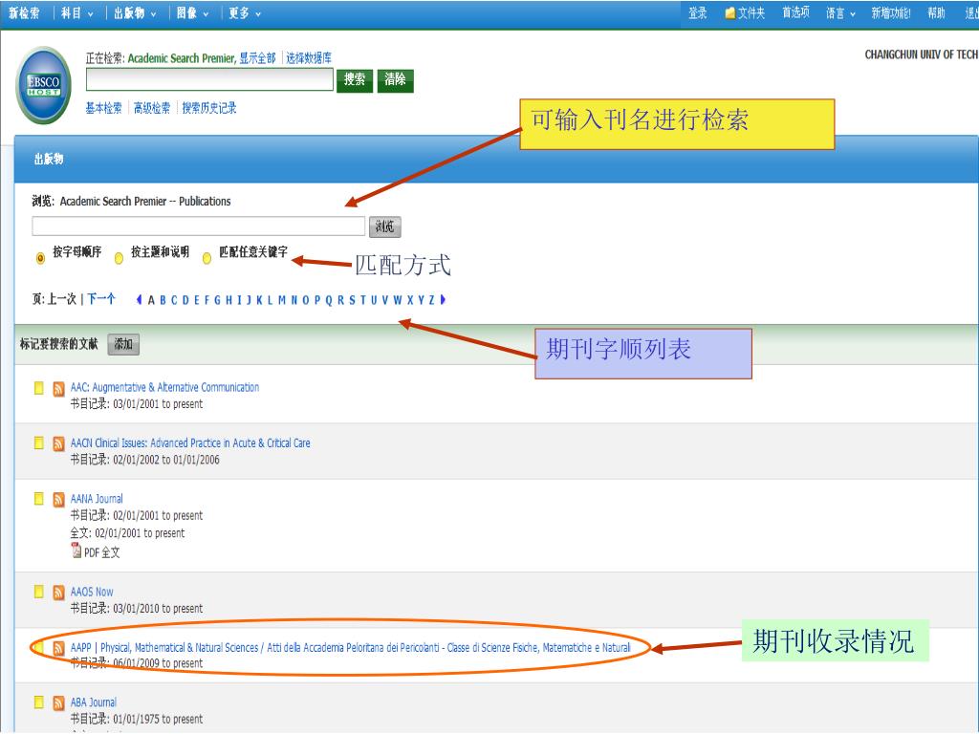Open the 帮助 help menu
This screenshot has height=734, width=979.
click(936, 13)
